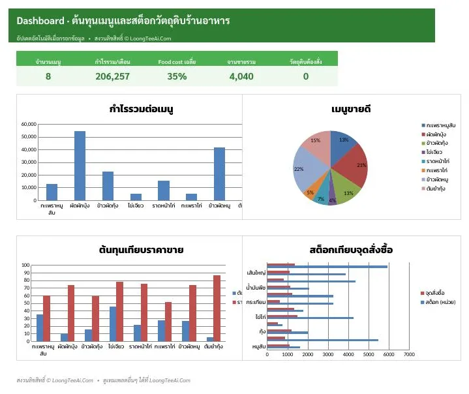The image size is (469, 394).
Task: Click the จุดสั่งซื้อ red legend swatch
Action: [x=422, y=293]
